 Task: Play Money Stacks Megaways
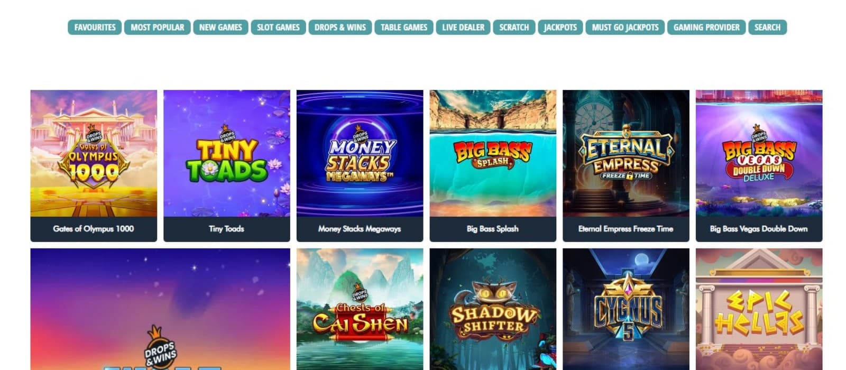point(360,165)
